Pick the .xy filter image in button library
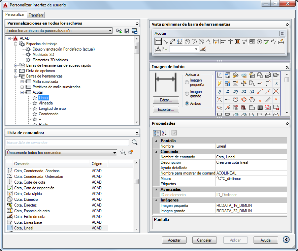This screenshot has width=298, height=251. [236, 91]
